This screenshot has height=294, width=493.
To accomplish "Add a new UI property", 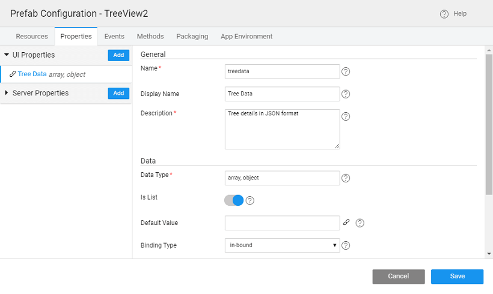I will (x=118, y=55).
